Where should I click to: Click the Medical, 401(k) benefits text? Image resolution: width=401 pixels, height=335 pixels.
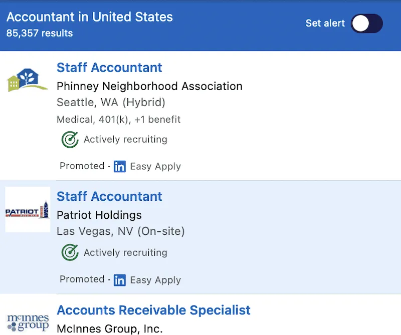[118, 119]
